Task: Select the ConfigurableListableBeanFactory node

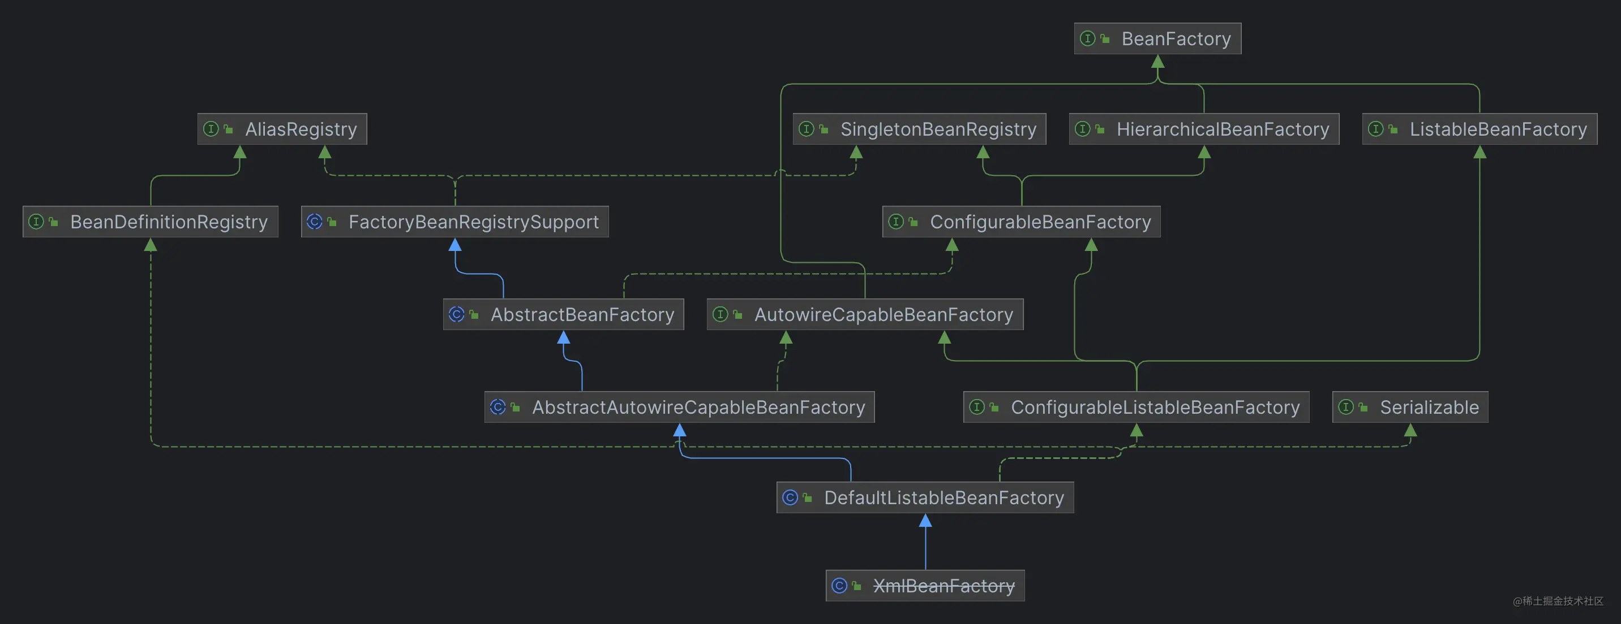Action: tap(1137, 406)
